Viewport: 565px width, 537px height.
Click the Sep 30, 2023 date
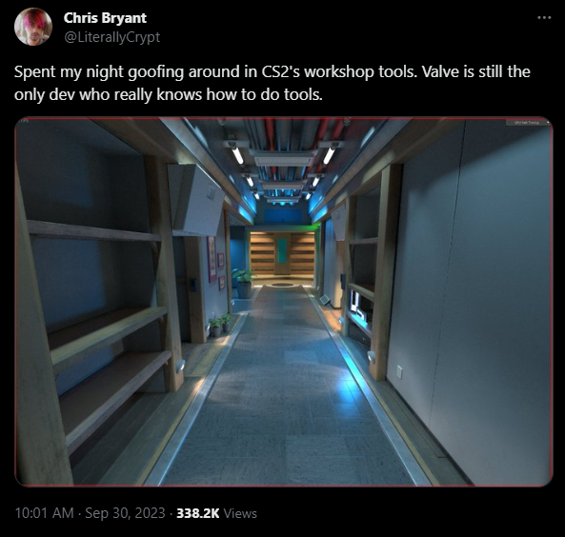(x=125, y=513)
